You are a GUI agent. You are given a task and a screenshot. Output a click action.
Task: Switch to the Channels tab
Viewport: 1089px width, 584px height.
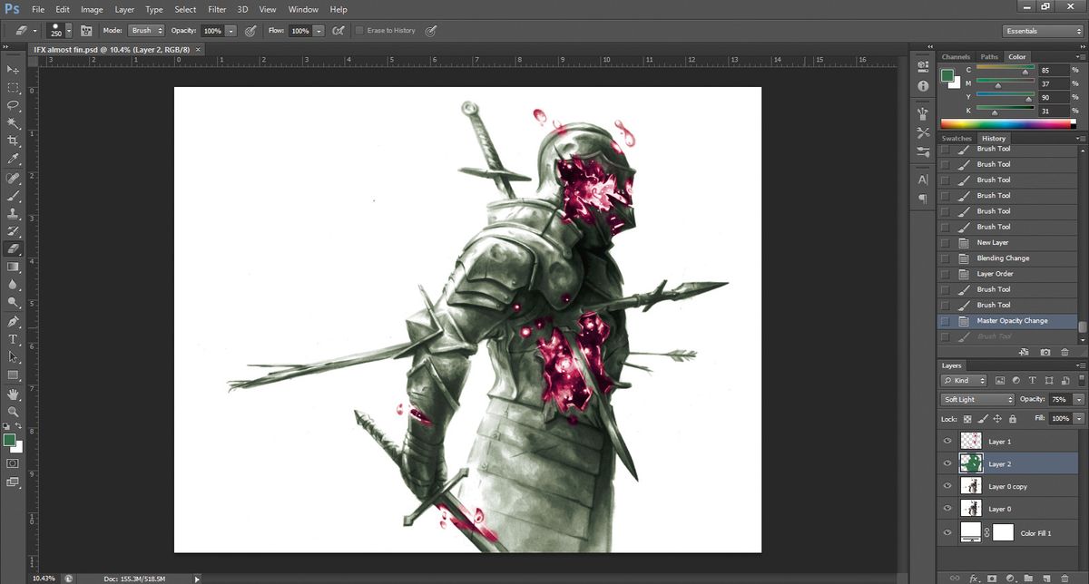coord(956,56)
